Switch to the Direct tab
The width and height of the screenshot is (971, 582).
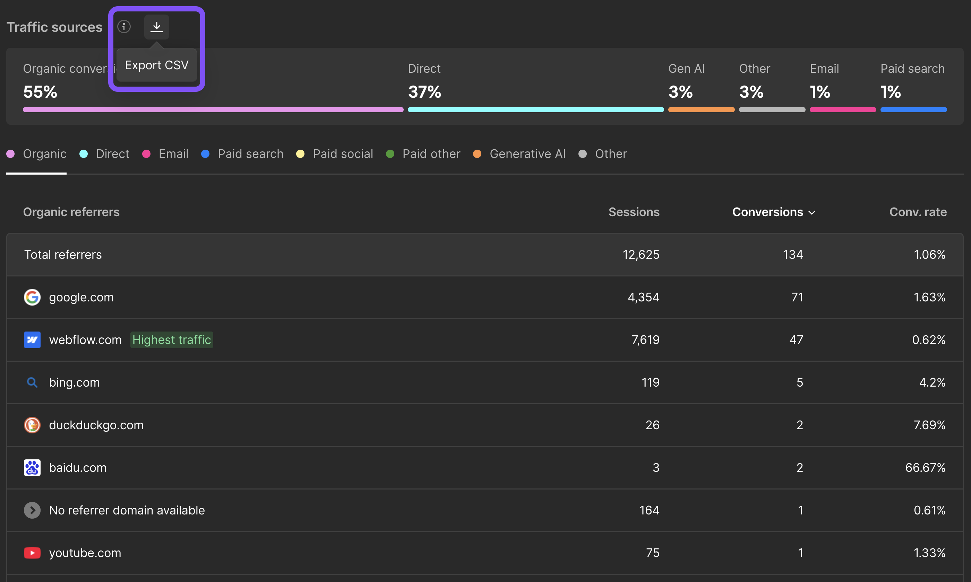(x=112, y=154)
